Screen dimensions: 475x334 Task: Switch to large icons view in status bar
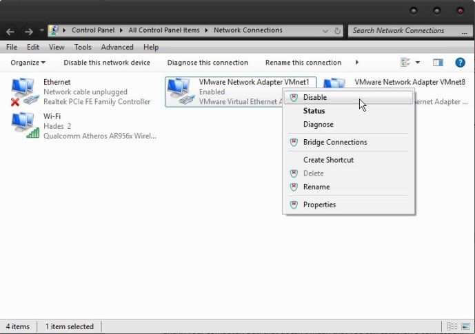tap(465, 326)
